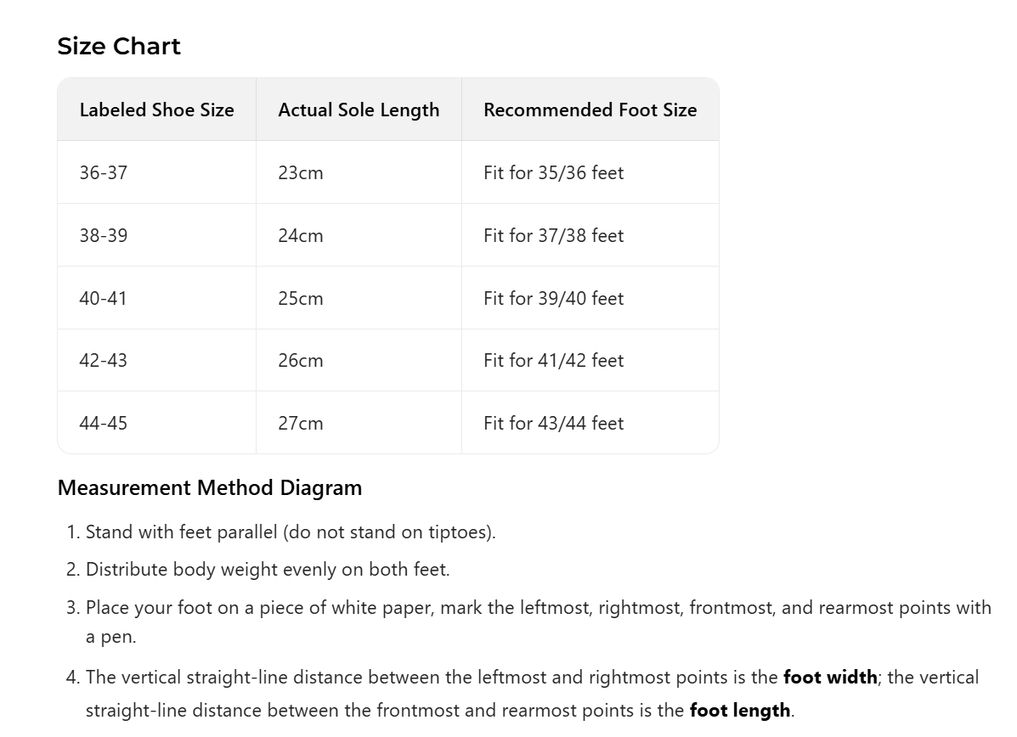This screenshot has width=1017, height=737.
Task: Click the "Fit for 41/42 feet" cell
Action: (x=553, y=360)
